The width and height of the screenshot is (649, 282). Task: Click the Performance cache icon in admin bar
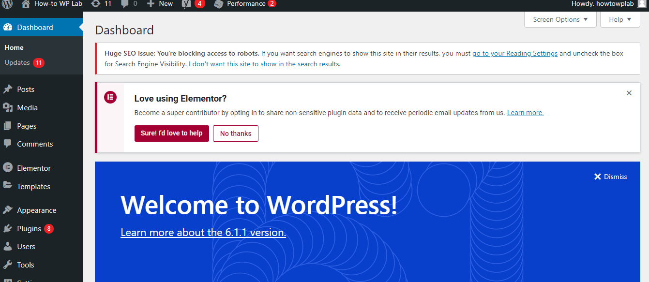[x=219, y=4]
